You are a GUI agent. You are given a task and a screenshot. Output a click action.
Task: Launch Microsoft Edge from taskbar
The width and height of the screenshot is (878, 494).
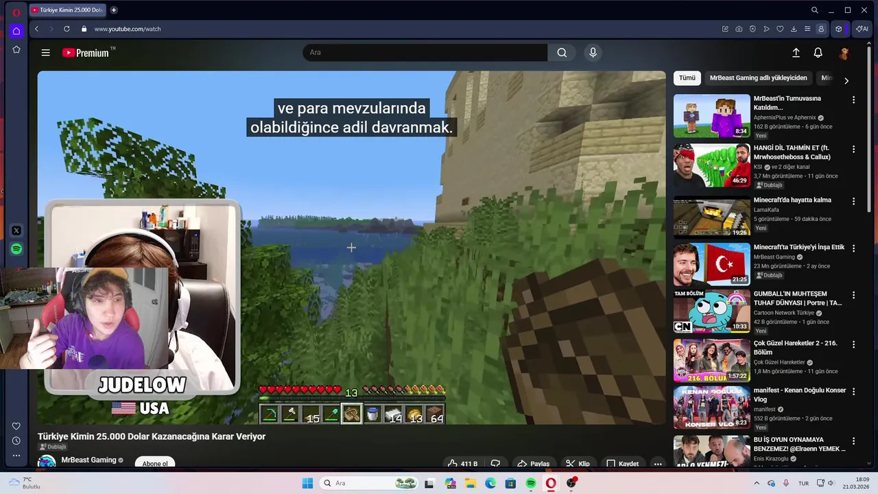[x=490, y=483]
